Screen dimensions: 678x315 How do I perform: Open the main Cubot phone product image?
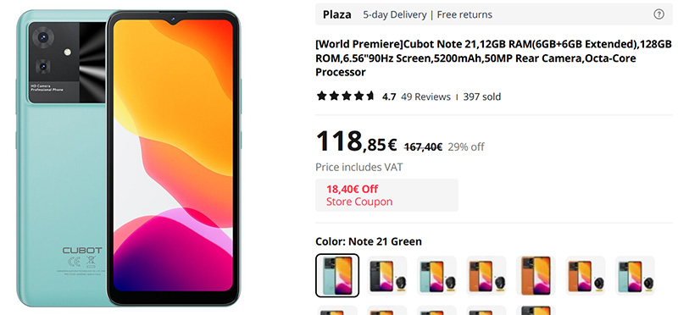click(x=129, y=157)
